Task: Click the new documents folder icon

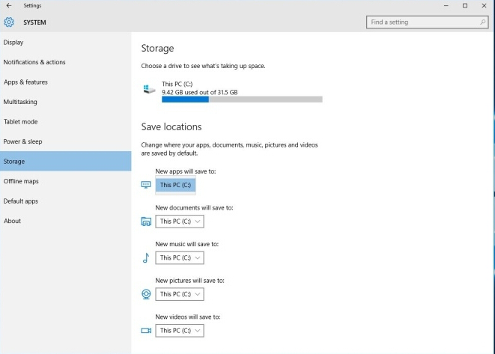Action: [x=146, y=222]
